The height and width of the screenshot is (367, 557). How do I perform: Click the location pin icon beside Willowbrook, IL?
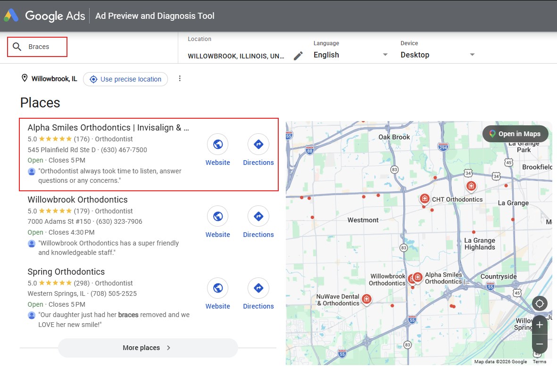(x=25, y=78)
